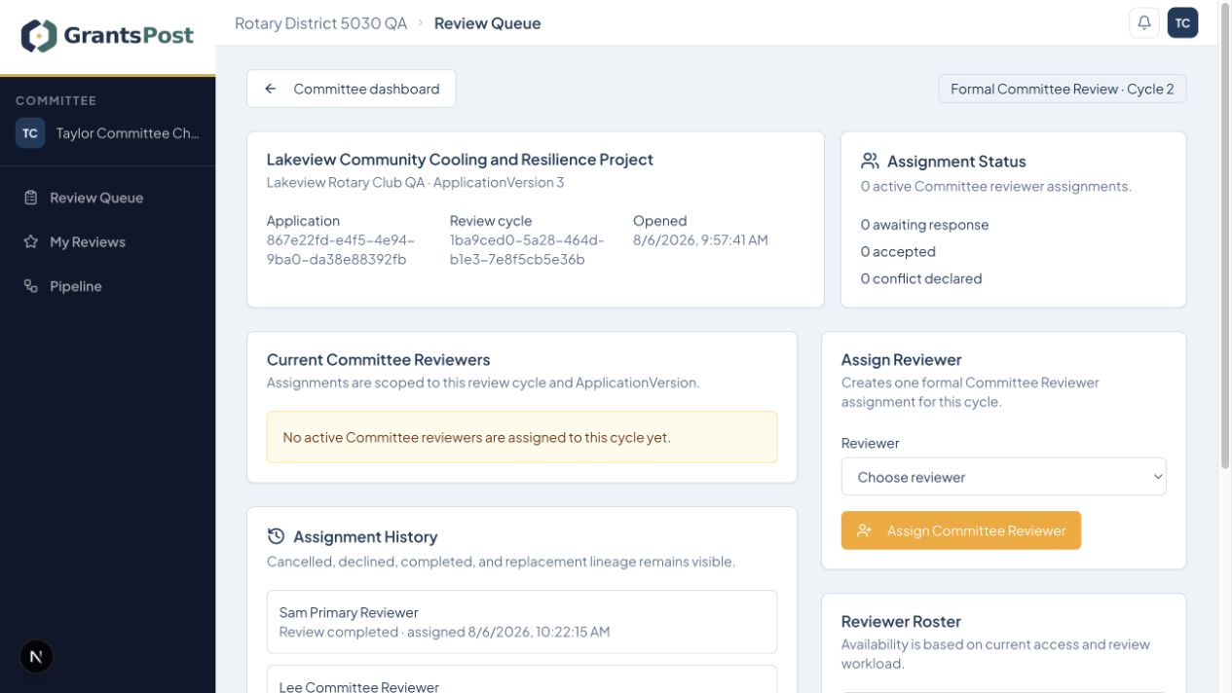
Task: Click application ID 867e22fd value
Action: point(341,250)
